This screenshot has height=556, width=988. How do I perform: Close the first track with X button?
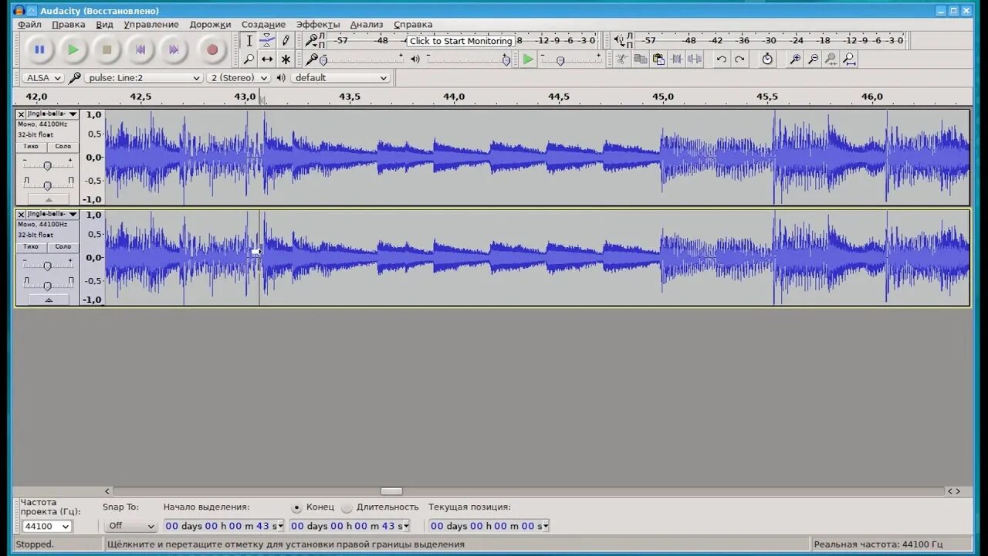pyautogui.click(x=21, y=114)
